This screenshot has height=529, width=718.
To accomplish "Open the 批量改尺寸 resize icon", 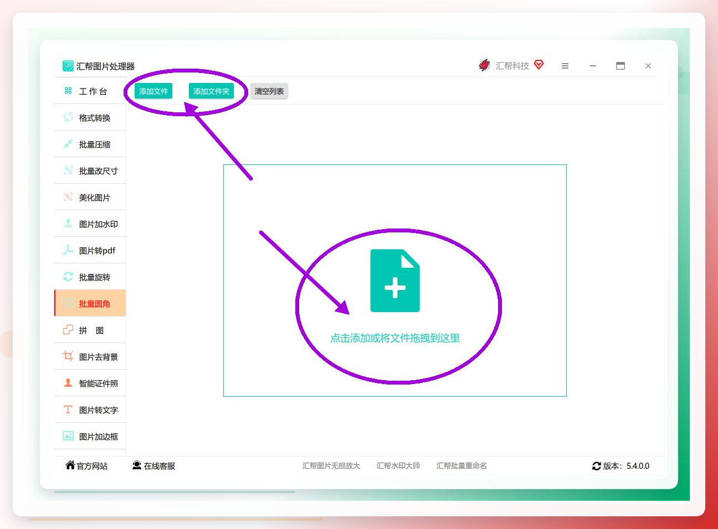I will click(68, 170).
